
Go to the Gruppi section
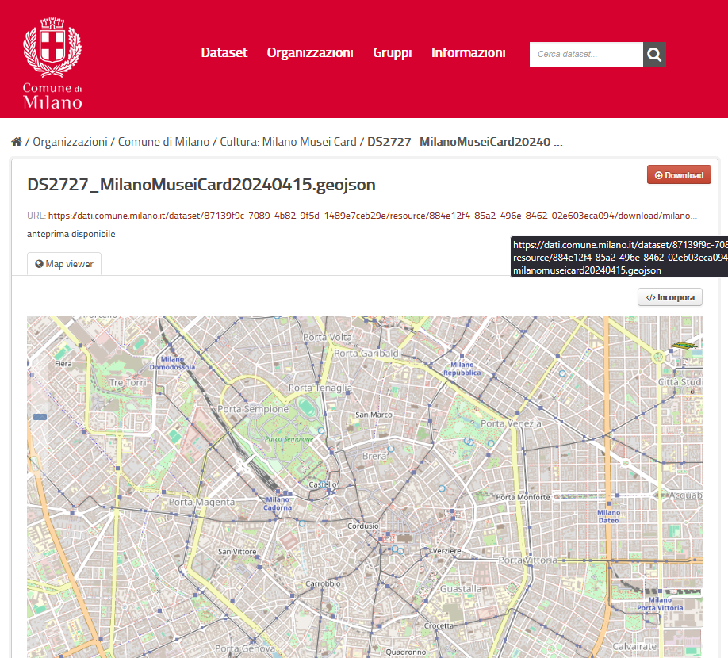pyautogui.click(x=393, y=53)
